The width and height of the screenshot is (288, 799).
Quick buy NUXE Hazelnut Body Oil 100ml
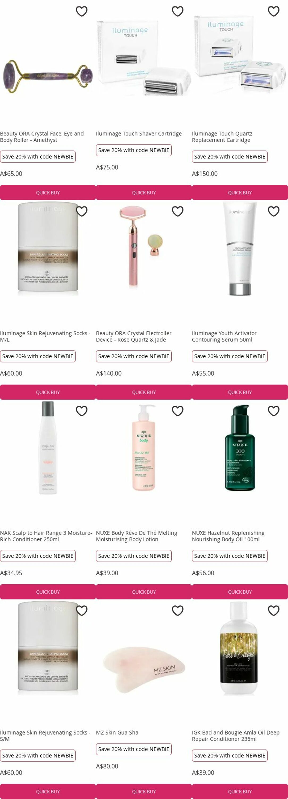pyautogui.click(x=240, y=592)
